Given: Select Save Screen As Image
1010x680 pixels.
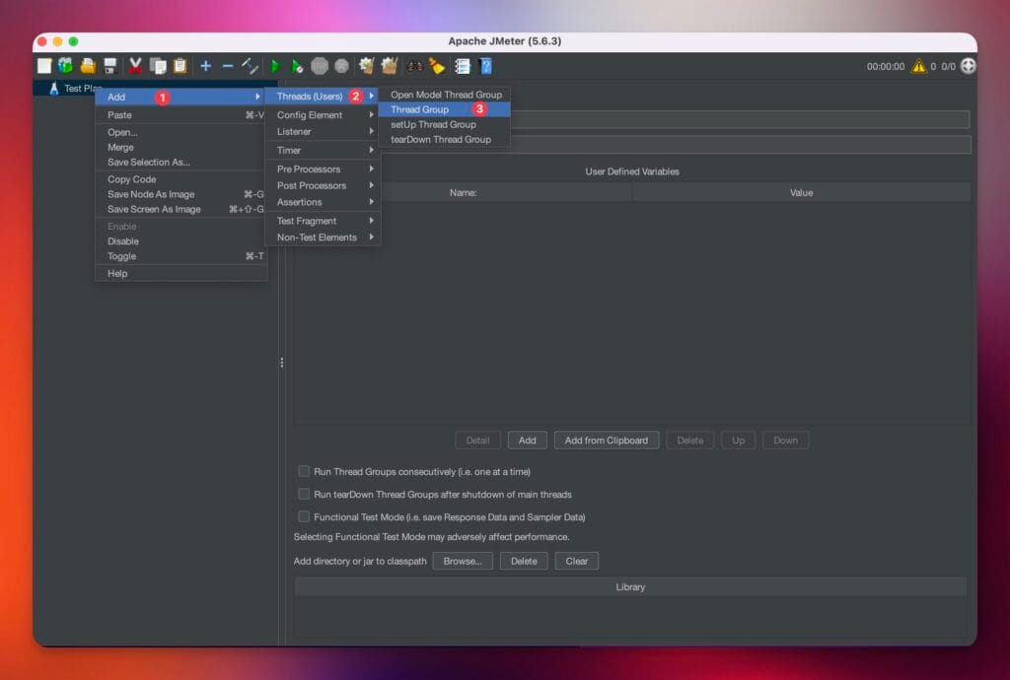Looking at the screenshot, I should [x=181, y=209].
